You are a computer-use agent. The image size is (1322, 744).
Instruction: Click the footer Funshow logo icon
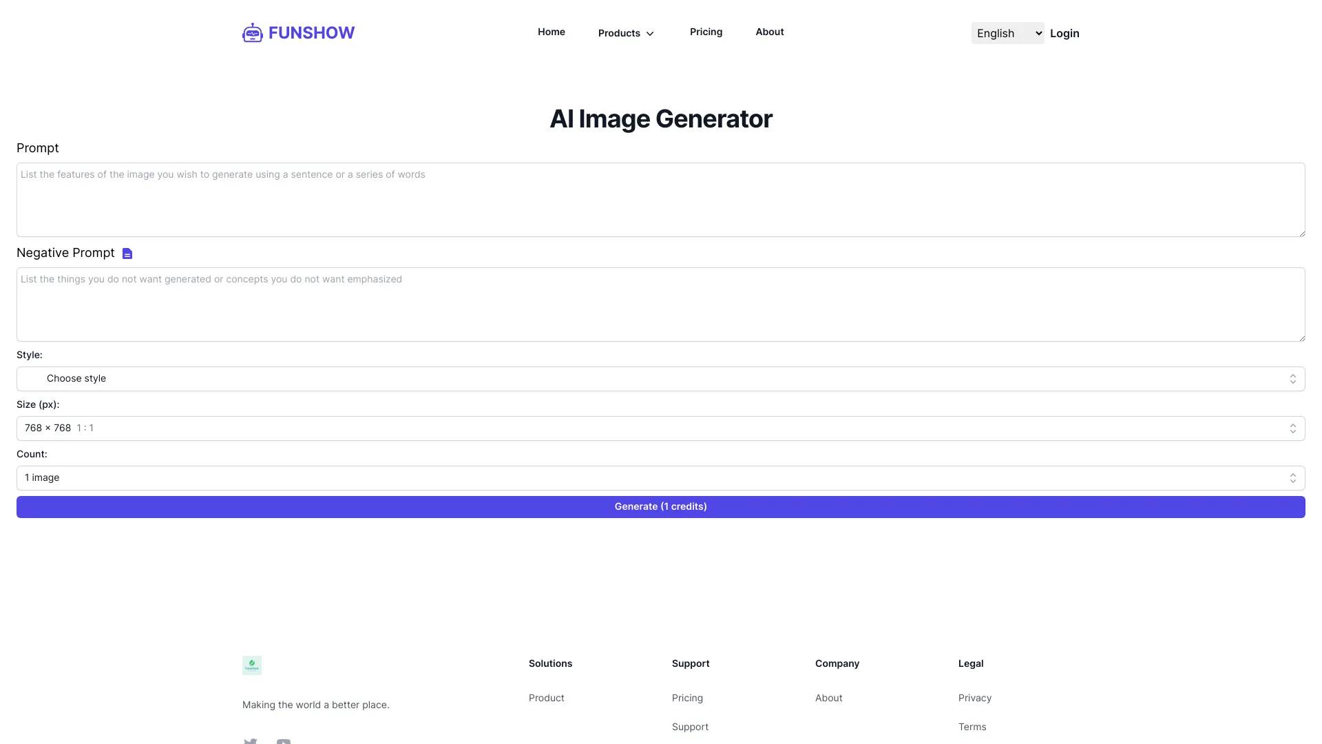pyautogui.click(x=251, y=664)
